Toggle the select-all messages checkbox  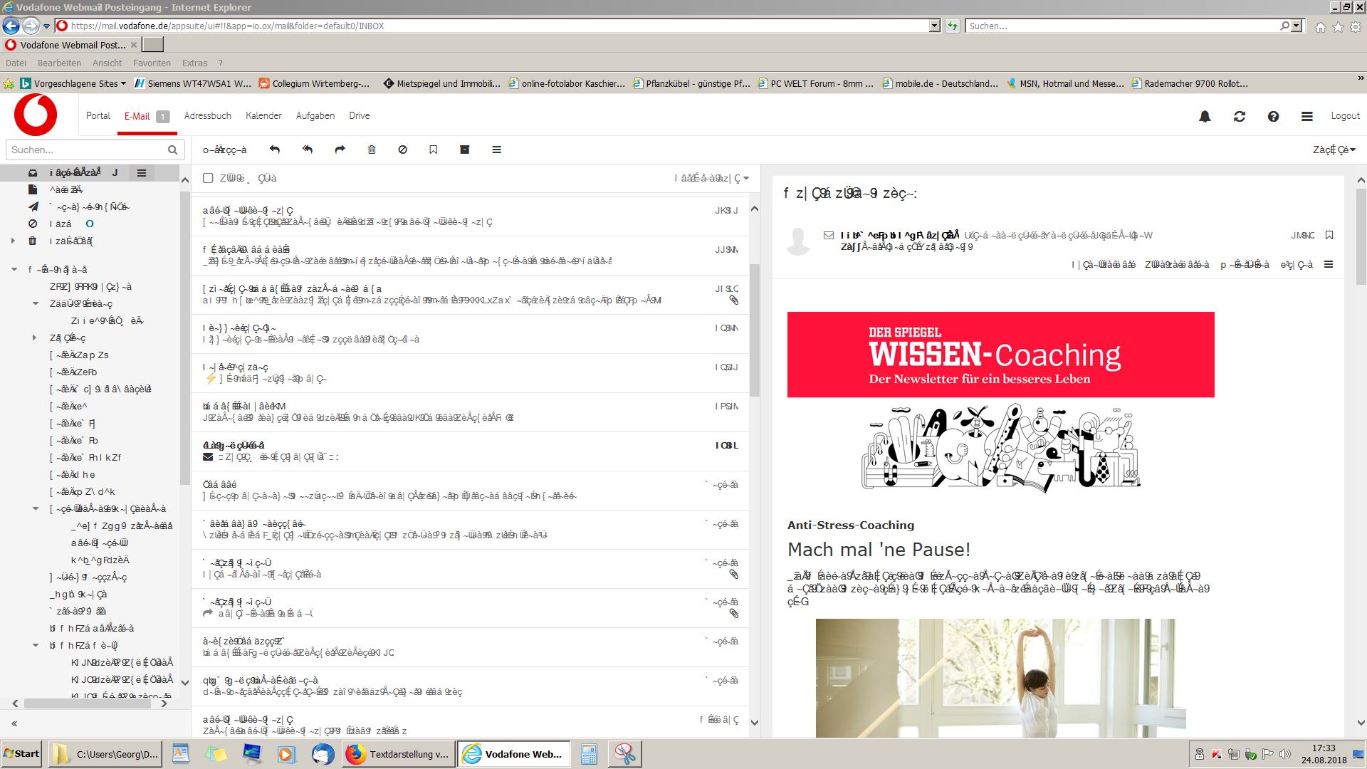(x=208, y=178)
